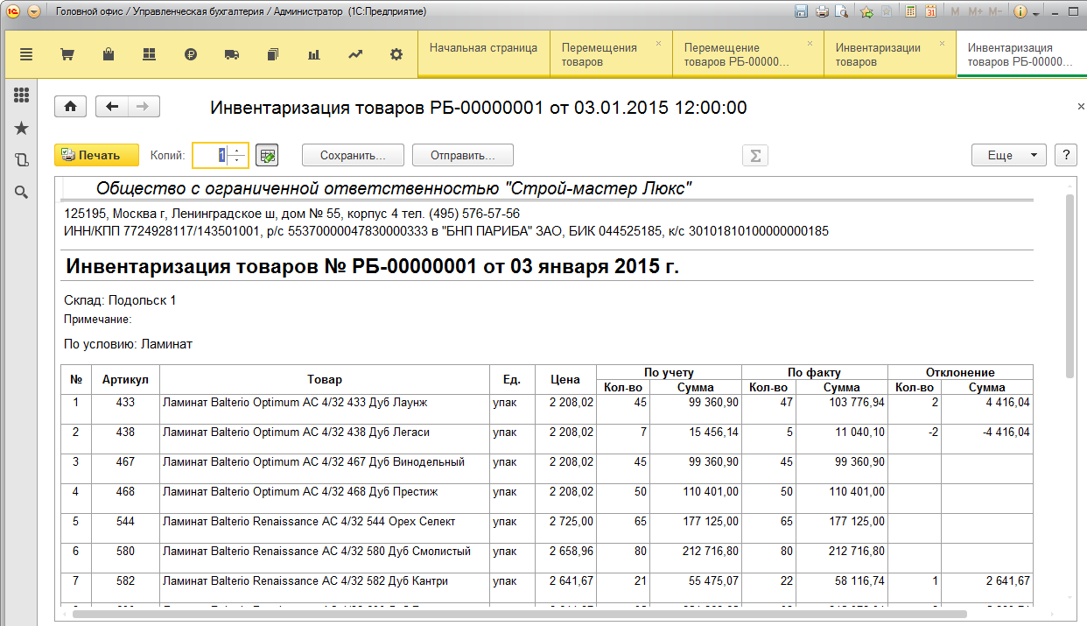Close the Перемещение товаров РБ-00000… tab
1087x626 pixels.
(x=810, y=43)
